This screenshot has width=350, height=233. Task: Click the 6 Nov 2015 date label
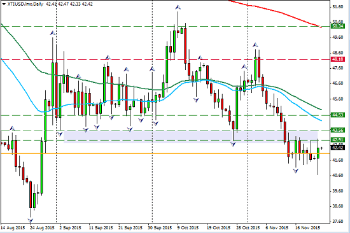[277, 228]
